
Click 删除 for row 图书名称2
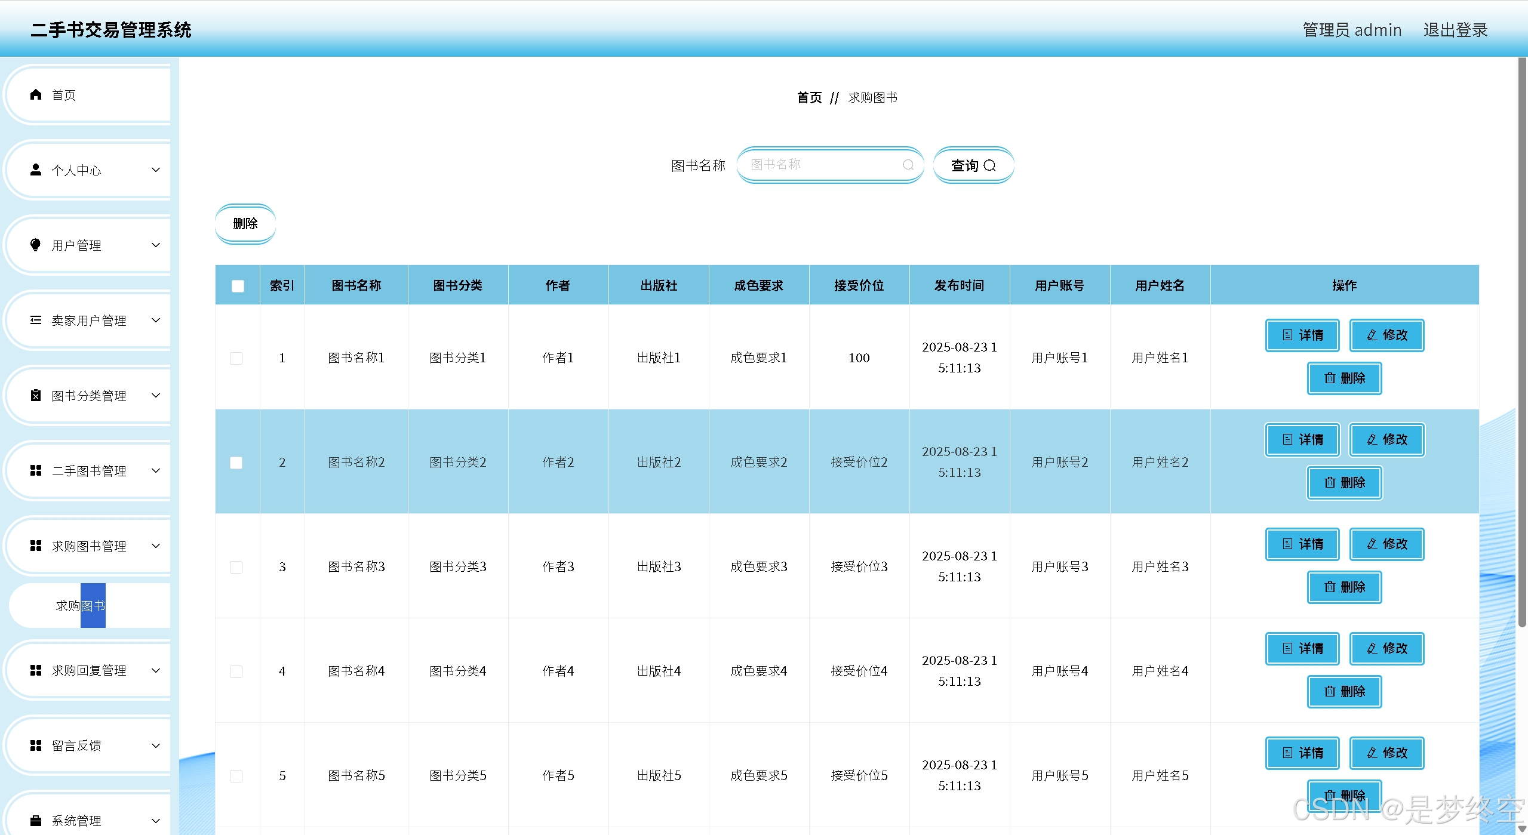pyautogui.click(x=1345, y=483)
